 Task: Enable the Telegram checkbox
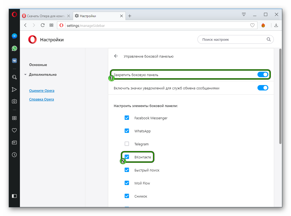(x=127, y=144)
